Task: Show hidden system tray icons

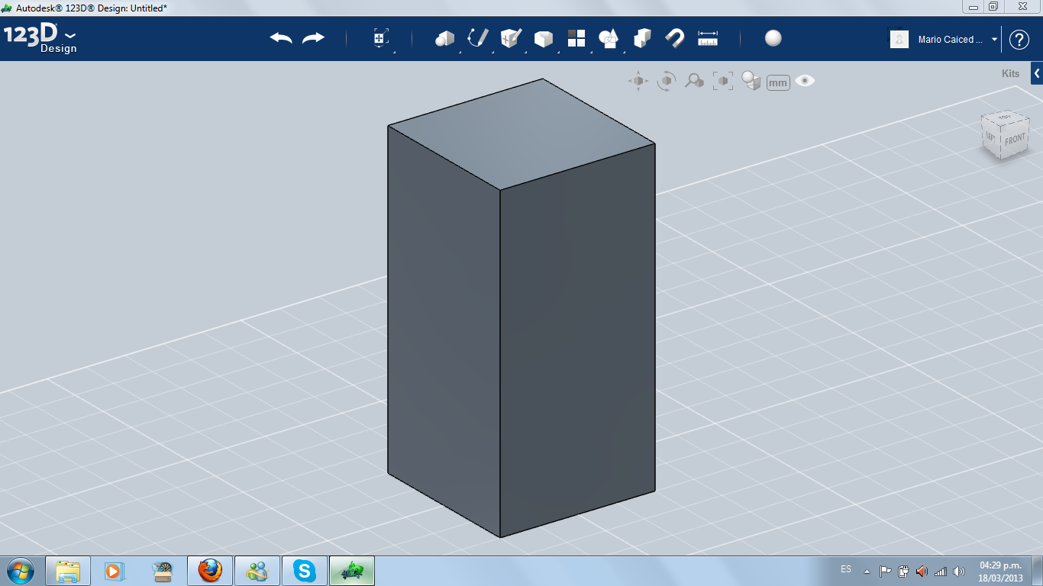Action: [x=867, y=572]
